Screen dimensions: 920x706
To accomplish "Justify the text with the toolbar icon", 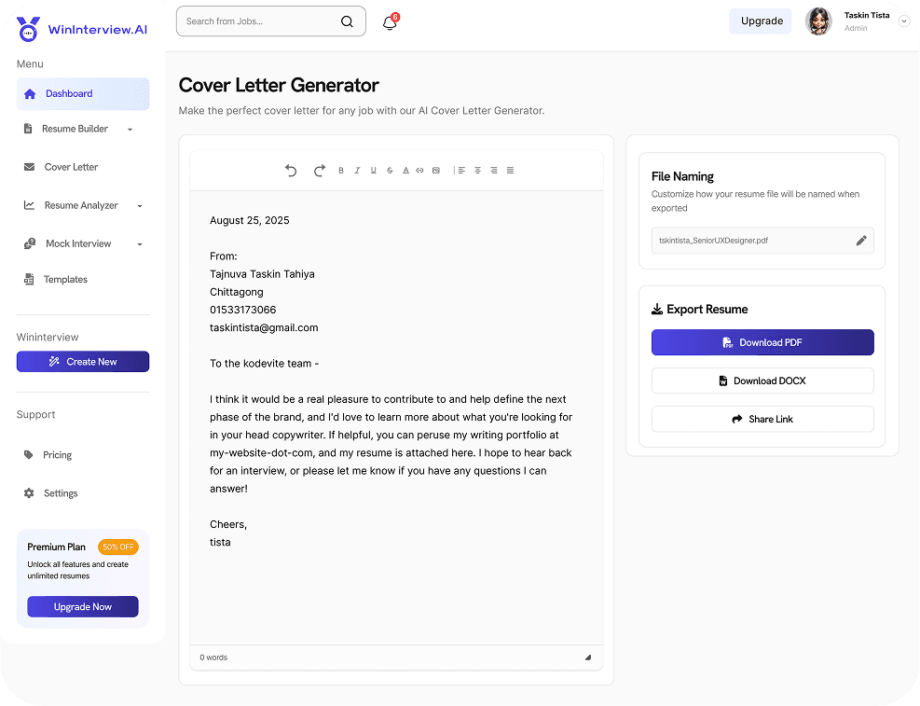I will point(510,171).
